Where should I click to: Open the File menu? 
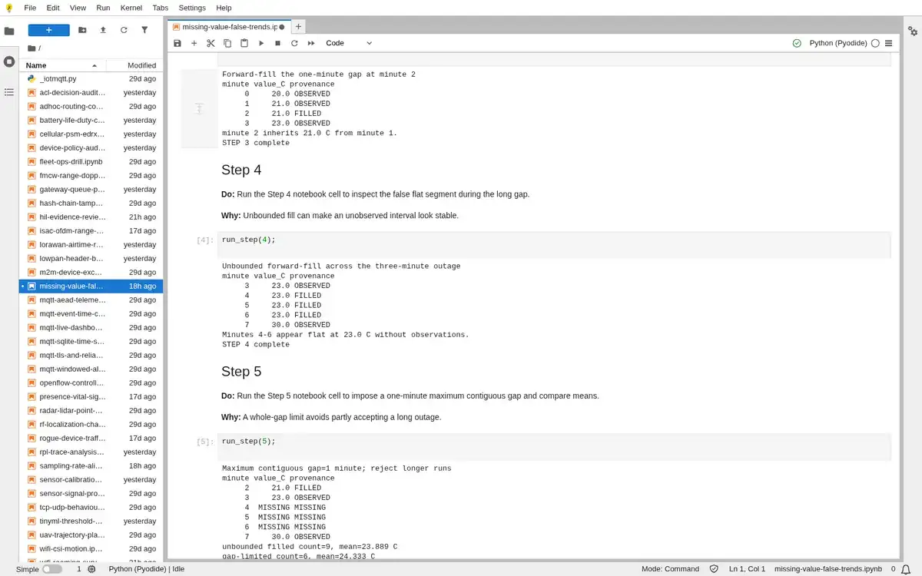31,8
